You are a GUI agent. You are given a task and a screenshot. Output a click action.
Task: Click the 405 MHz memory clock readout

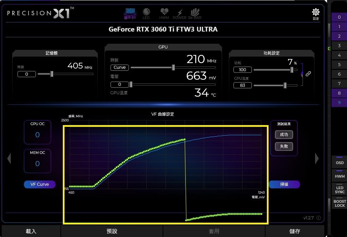80,66
